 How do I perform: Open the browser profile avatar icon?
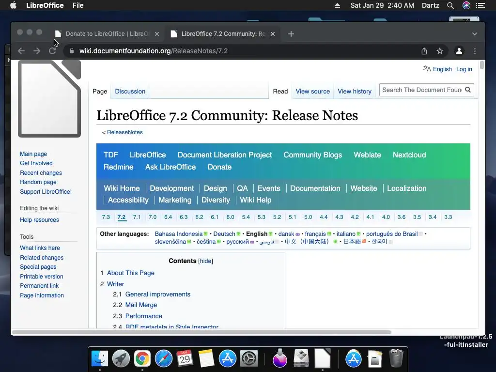click(459, 51)
